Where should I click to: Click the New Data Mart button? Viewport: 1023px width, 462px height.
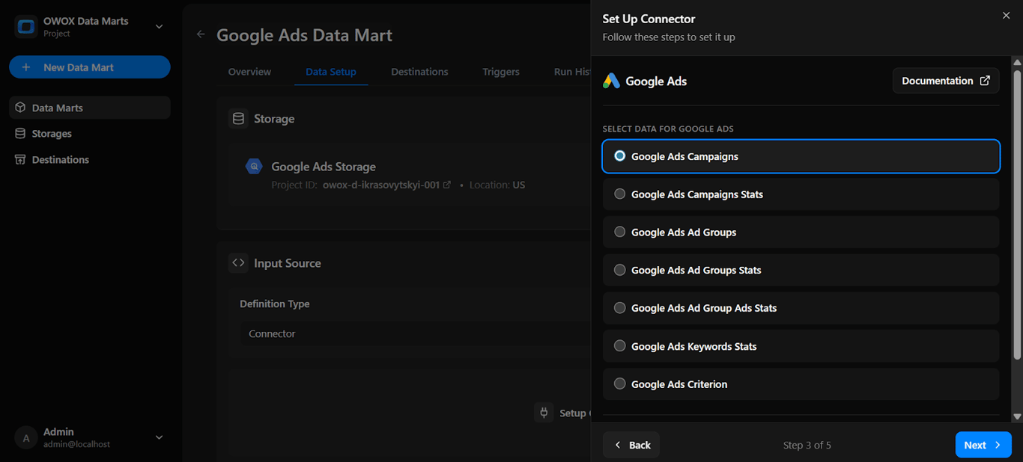(90, 67)
